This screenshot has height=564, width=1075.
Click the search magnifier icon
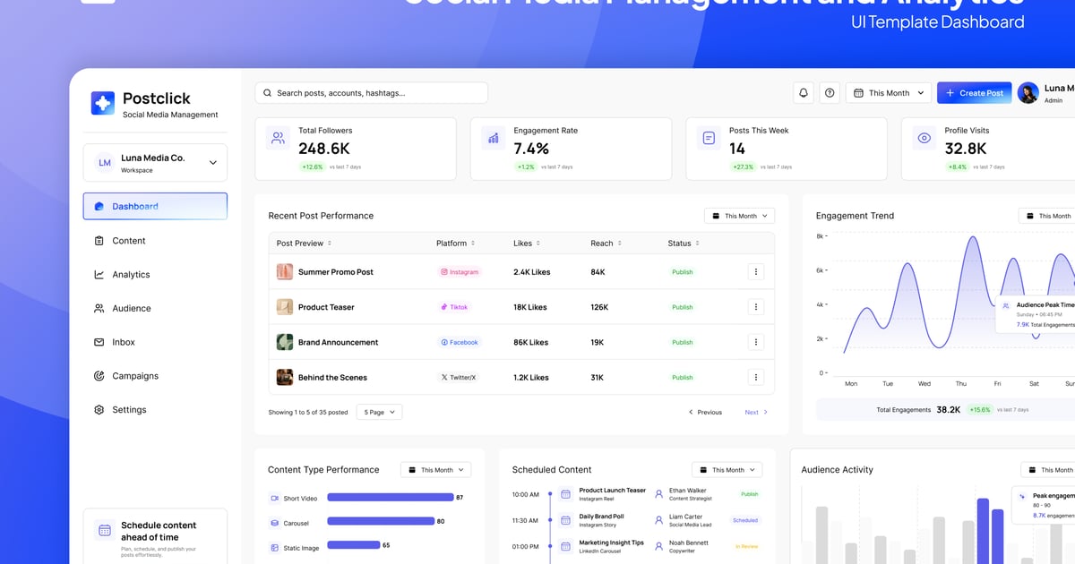[268, 93]
